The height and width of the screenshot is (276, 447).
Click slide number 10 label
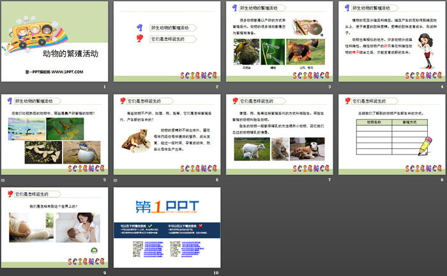(216, 273)
